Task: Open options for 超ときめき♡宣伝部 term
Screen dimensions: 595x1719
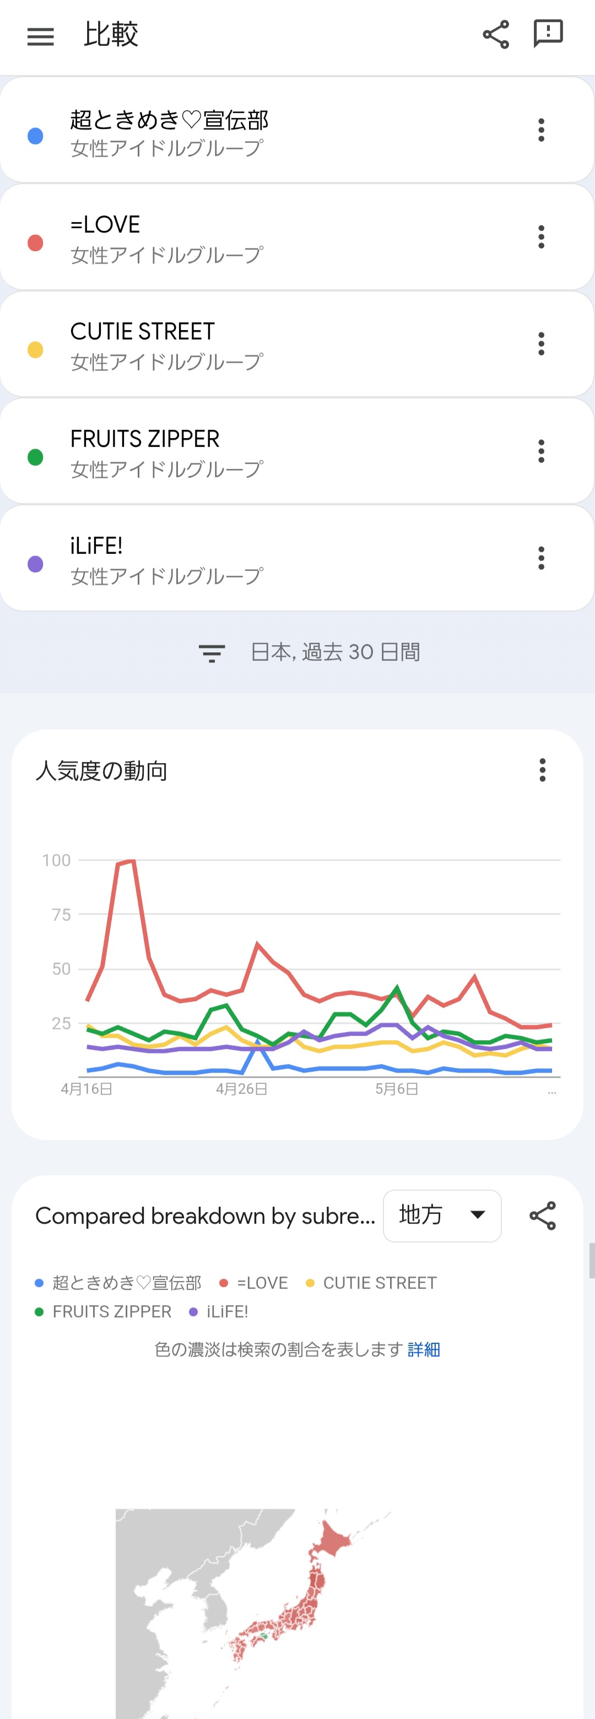Action: pos(541,129)
